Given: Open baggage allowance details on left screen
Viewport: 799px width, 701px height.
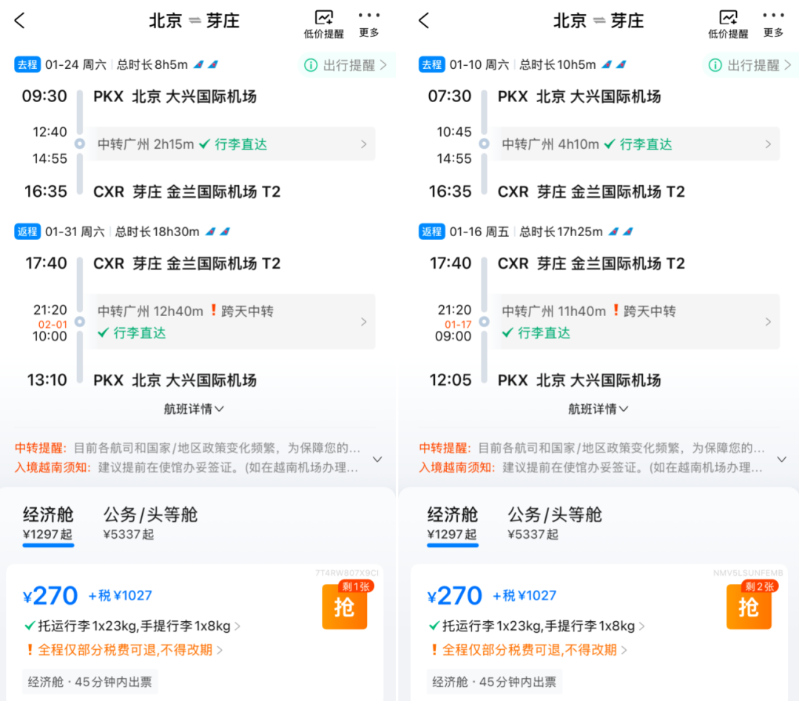Looking at the screenshot, I should pos(132,626).
